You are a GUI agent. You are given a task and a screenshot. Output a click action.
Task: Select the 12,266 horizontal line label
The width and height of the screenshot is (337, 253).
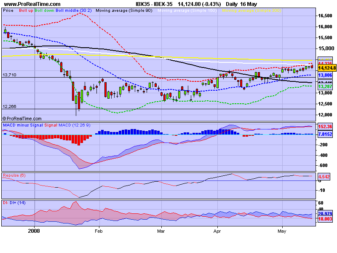[x=9, y=107]
